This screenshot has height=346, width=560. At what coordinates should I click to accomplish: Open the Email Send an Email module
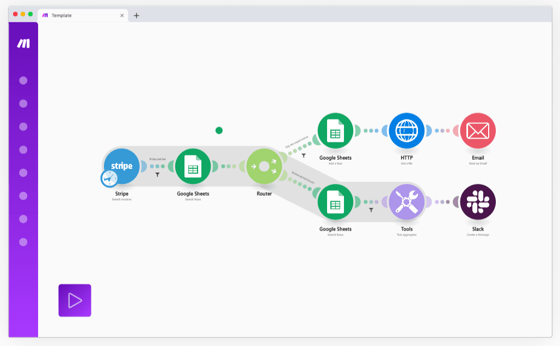(x=477, y=130)
